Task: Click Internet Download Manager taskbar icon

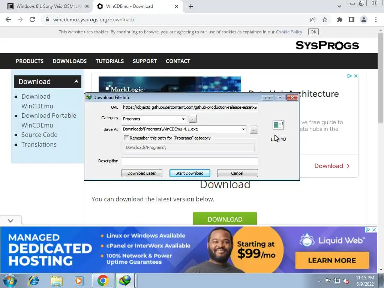Action: (x=125, y=280)
